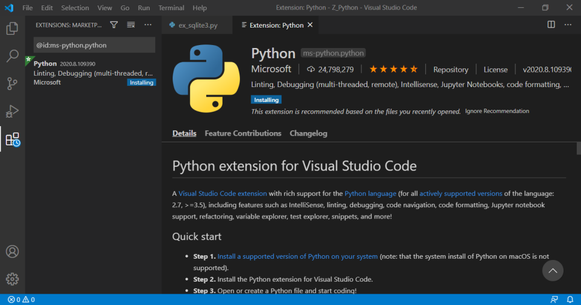Screen dimensions: 581x305
Task: Open the errors and warnings status item
Action: [x=21, y=300]
